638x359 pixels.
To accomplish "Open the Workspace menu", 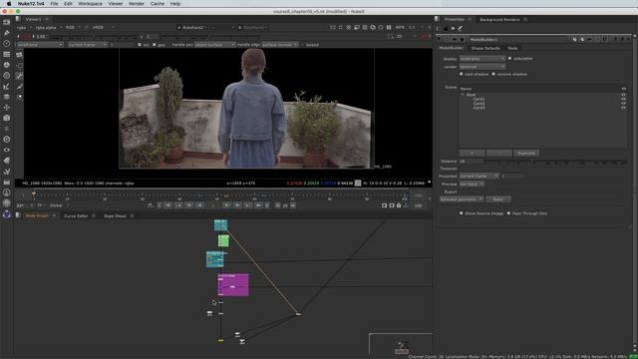I will coord(90,4).
